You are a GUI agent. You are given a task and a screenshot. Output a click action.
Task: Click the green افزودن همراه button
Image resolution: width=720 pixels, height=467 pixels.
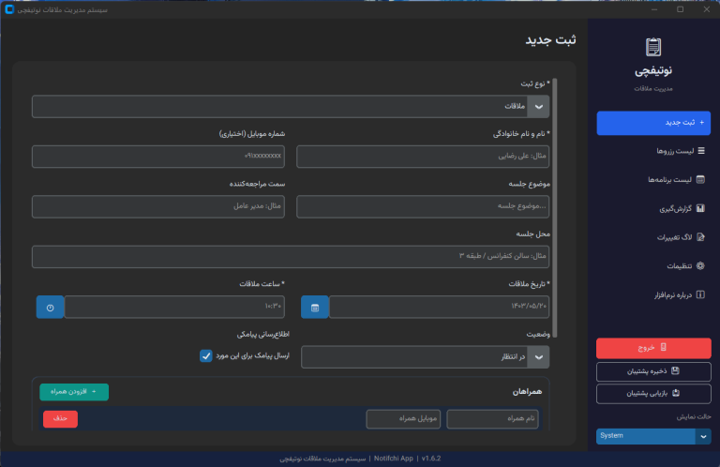pyautogui.click(x=74, y=392)
